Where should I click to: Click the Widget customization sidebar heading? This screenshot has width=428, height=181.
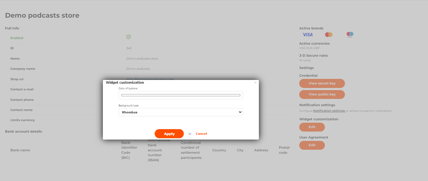point(319,119)
